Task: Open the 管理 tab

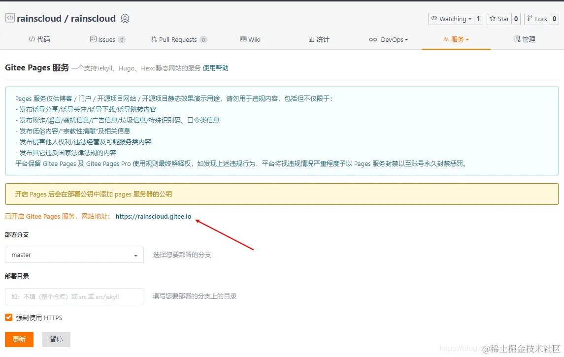Action: tap(525, 39)
